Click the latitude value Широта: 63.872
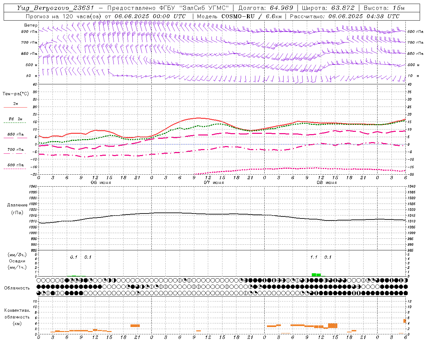Screen dimensions: 425x340 [328, 8]
